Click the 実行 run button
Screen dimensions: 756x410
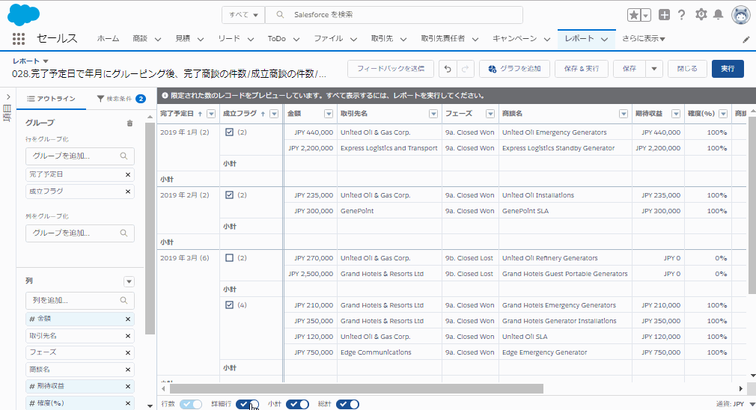pos(728,69)
